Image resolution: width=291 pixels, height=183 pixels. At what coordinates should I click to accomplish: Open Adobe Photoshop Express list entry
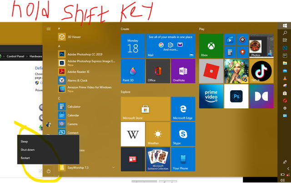click(x=87, y=63)
